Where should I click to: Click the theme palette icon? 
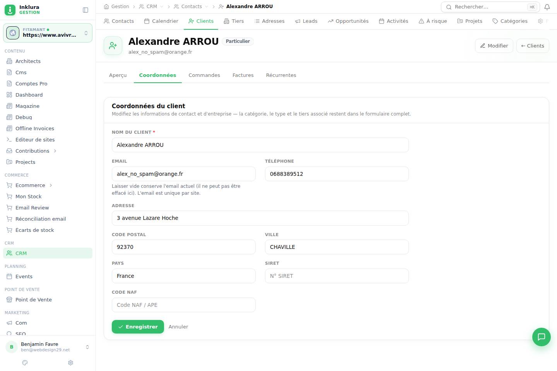pos(25,363)
